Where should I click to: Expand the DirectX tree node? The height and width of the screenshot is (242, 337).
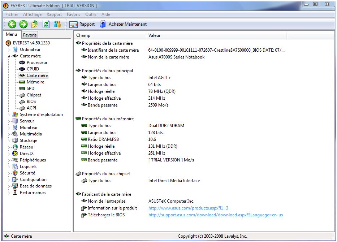tap(9, 154)
